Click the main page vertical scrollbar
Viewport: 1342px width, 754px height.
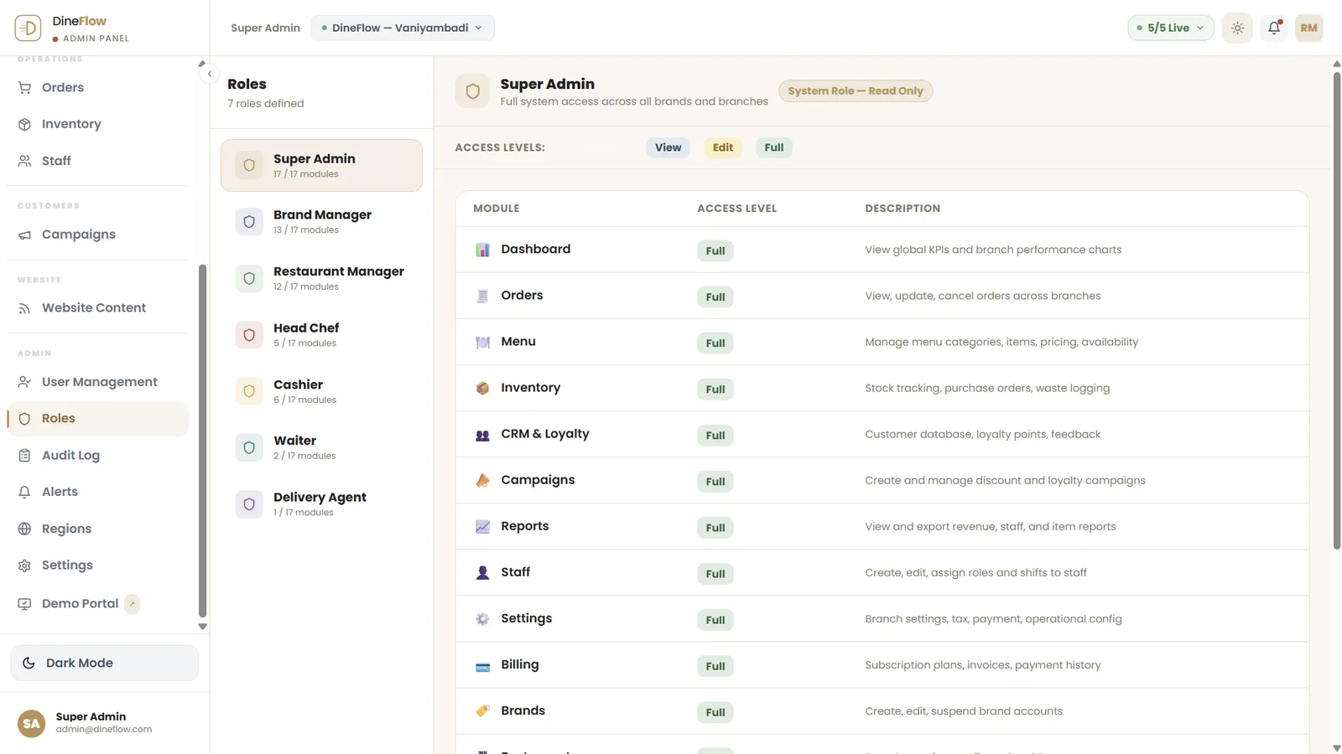(1336, 310)
